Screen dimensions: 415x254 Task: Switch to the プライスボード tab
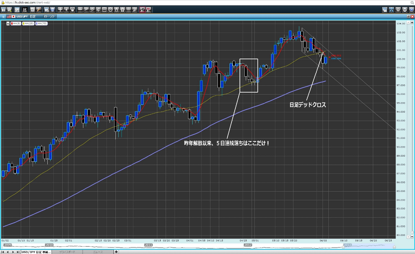pyautogui.click(x=67, y=252)
